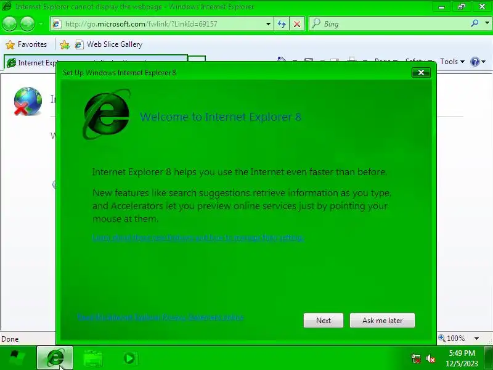Open the Windows Explorer taskbar icon

[93, 358]
